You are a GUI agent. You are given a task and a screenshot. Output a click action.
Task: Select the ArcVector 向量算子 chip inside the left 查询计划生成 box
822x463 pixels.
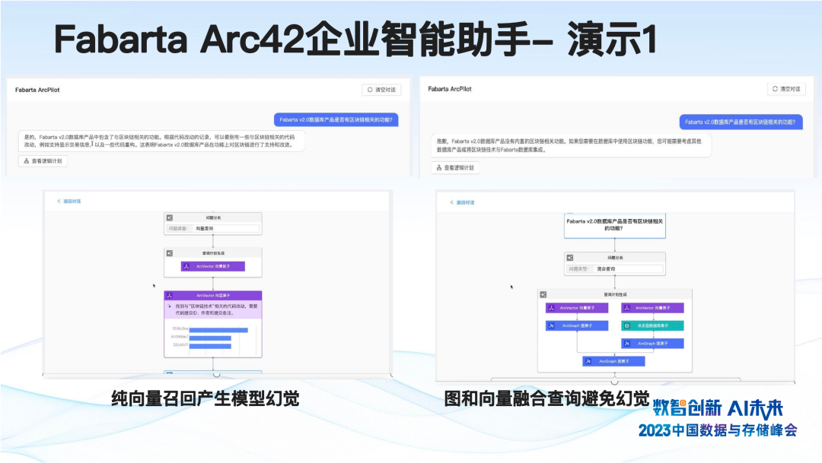pos(213,266)
